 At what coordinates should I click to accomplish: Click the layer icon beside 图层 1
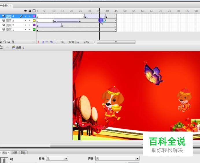(x=3, y=29)
